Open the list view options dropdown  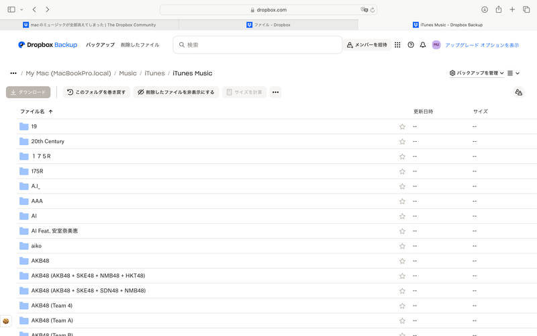coord(514,73)
